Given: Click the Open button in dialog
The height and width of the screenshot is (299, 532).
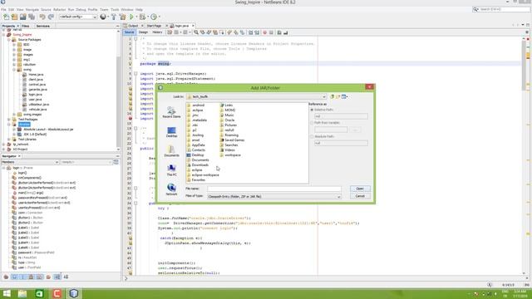Looking at the screenshot, I should click(360, 189).
